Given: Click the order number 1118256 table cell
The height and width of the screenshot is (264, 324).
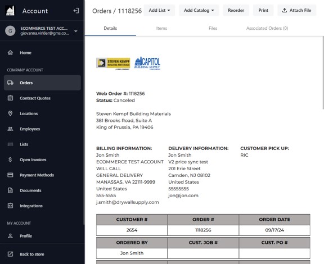Looking at the screenshot, I should 203,230.
